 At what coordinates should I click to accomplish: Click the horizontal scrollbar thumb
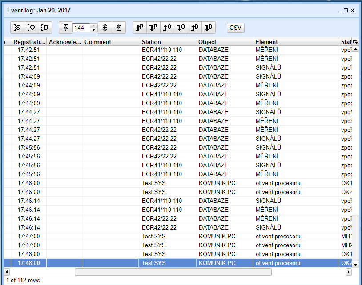click(x=173, y=272)
